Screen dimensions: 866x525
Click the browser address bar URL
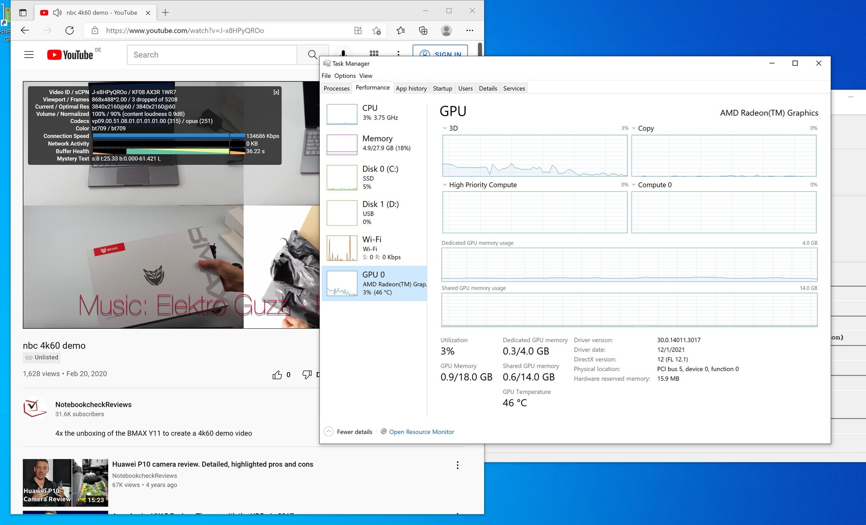click(185, 31)
